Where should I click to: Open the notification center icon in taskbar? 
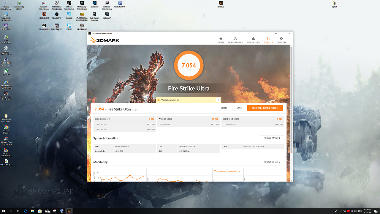click(376, 211)
